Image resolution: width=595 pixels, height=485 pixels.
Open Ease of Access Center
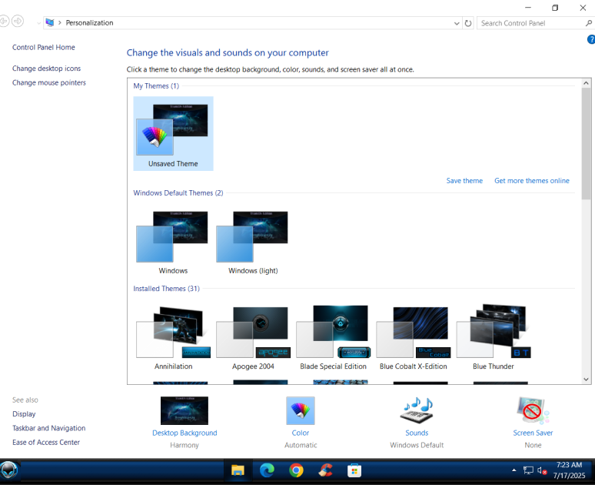(46, 443)
